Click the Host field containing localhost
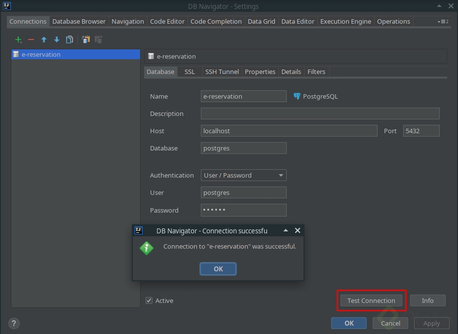The image size is (458, 334). tap(289, 131)
